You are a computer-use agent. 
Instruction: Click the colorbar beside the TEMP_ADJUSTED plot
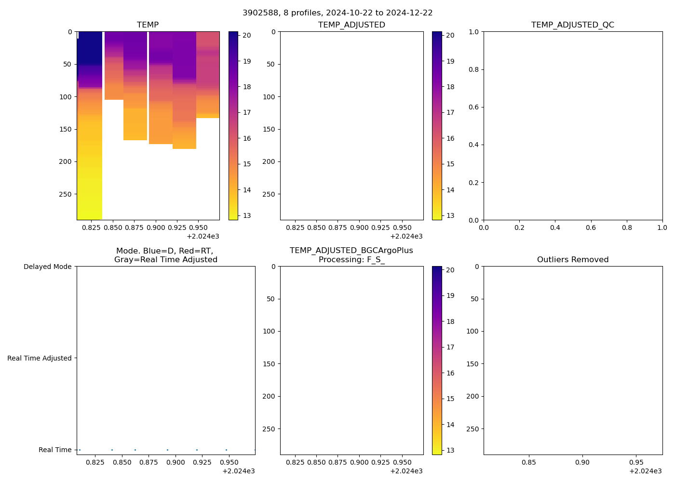pyautogui.click(x=436, y=125)
